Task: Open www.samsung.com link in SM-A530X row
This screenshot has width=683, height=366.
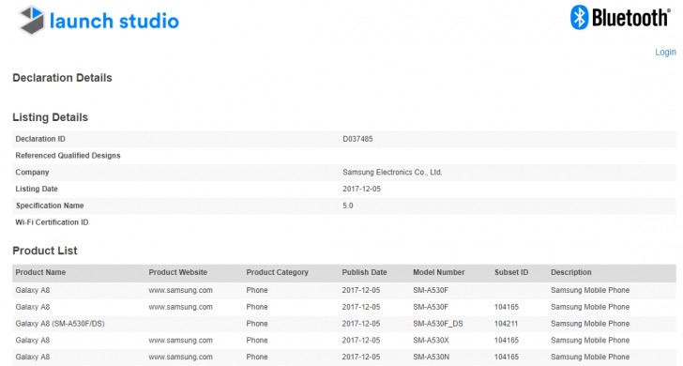Action: pos(180,341)
